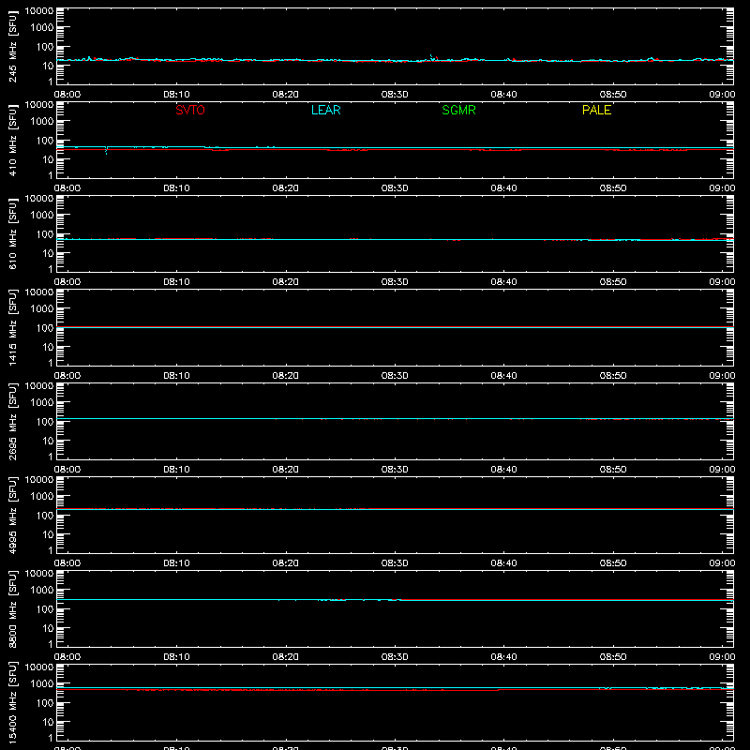
Task: Click 08:30 tick label of 245 MHz plot
Action: [x=395, y=95]
